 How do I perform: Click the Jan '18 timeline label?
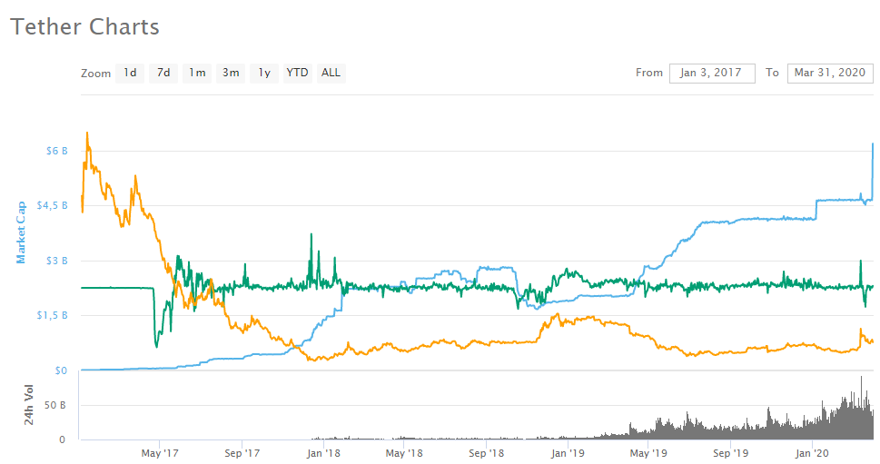pyautogui.click(x=323, y=453)
